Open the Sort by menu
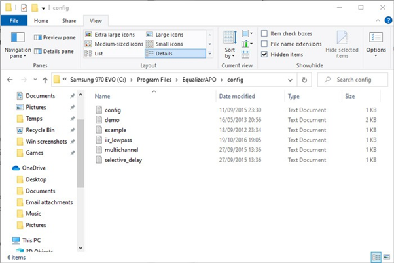 (x=230, y=45)
